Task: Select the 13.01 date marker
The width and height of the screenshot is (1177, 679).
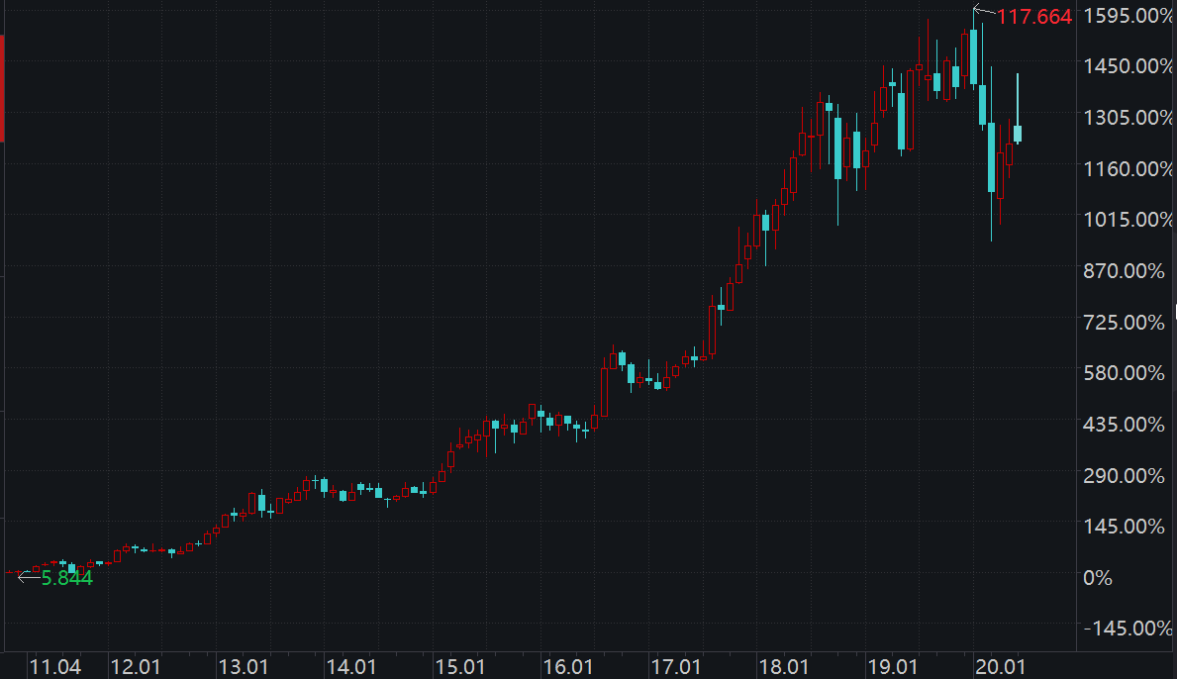Action: point(244,666)
